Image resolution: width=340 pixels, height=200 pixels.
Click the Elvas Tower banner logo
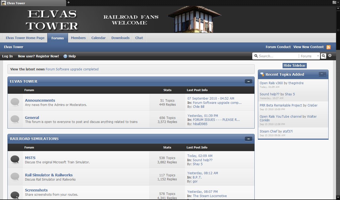pyautogui.click(x=52, y=20)
